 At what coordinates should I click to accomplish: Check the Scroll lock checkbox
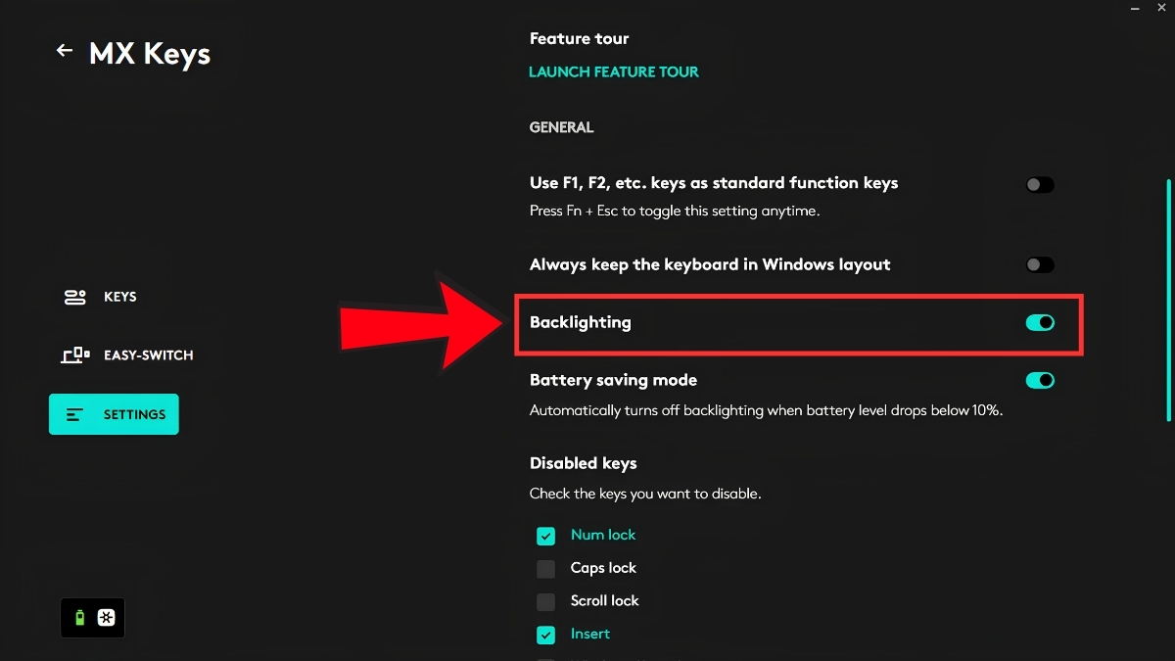coord(545,601)
